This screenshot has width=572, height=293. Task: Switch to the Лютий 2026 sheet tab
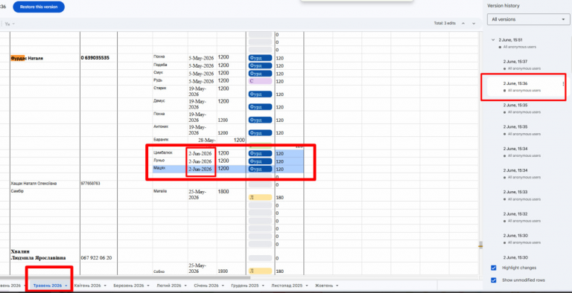(x=169, y=286)
